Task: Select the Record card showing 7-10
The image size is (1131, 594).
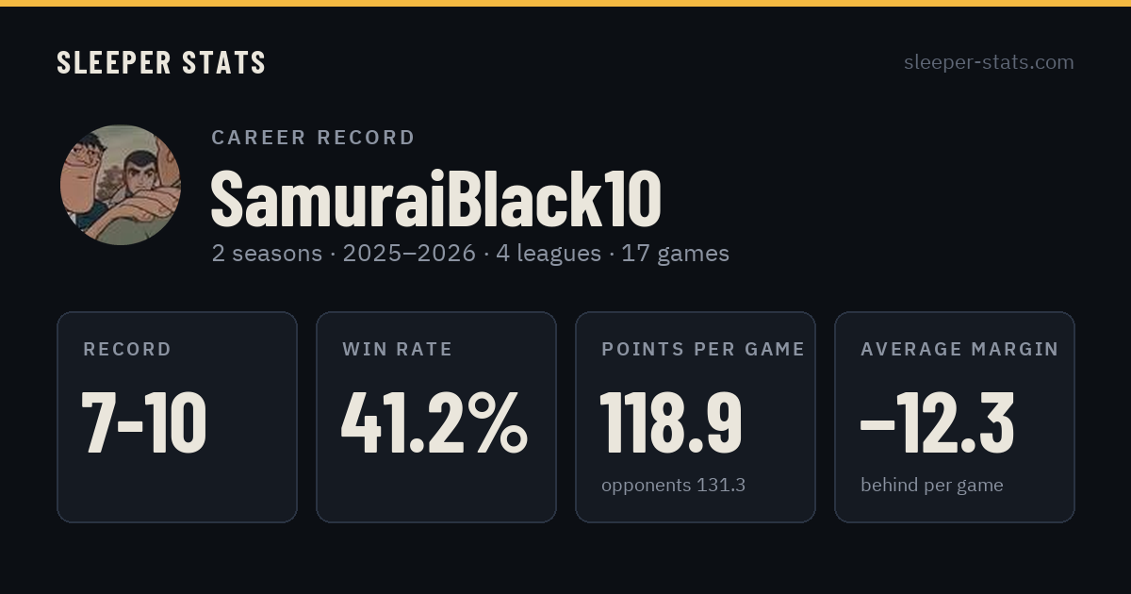Action: (177, 417)
